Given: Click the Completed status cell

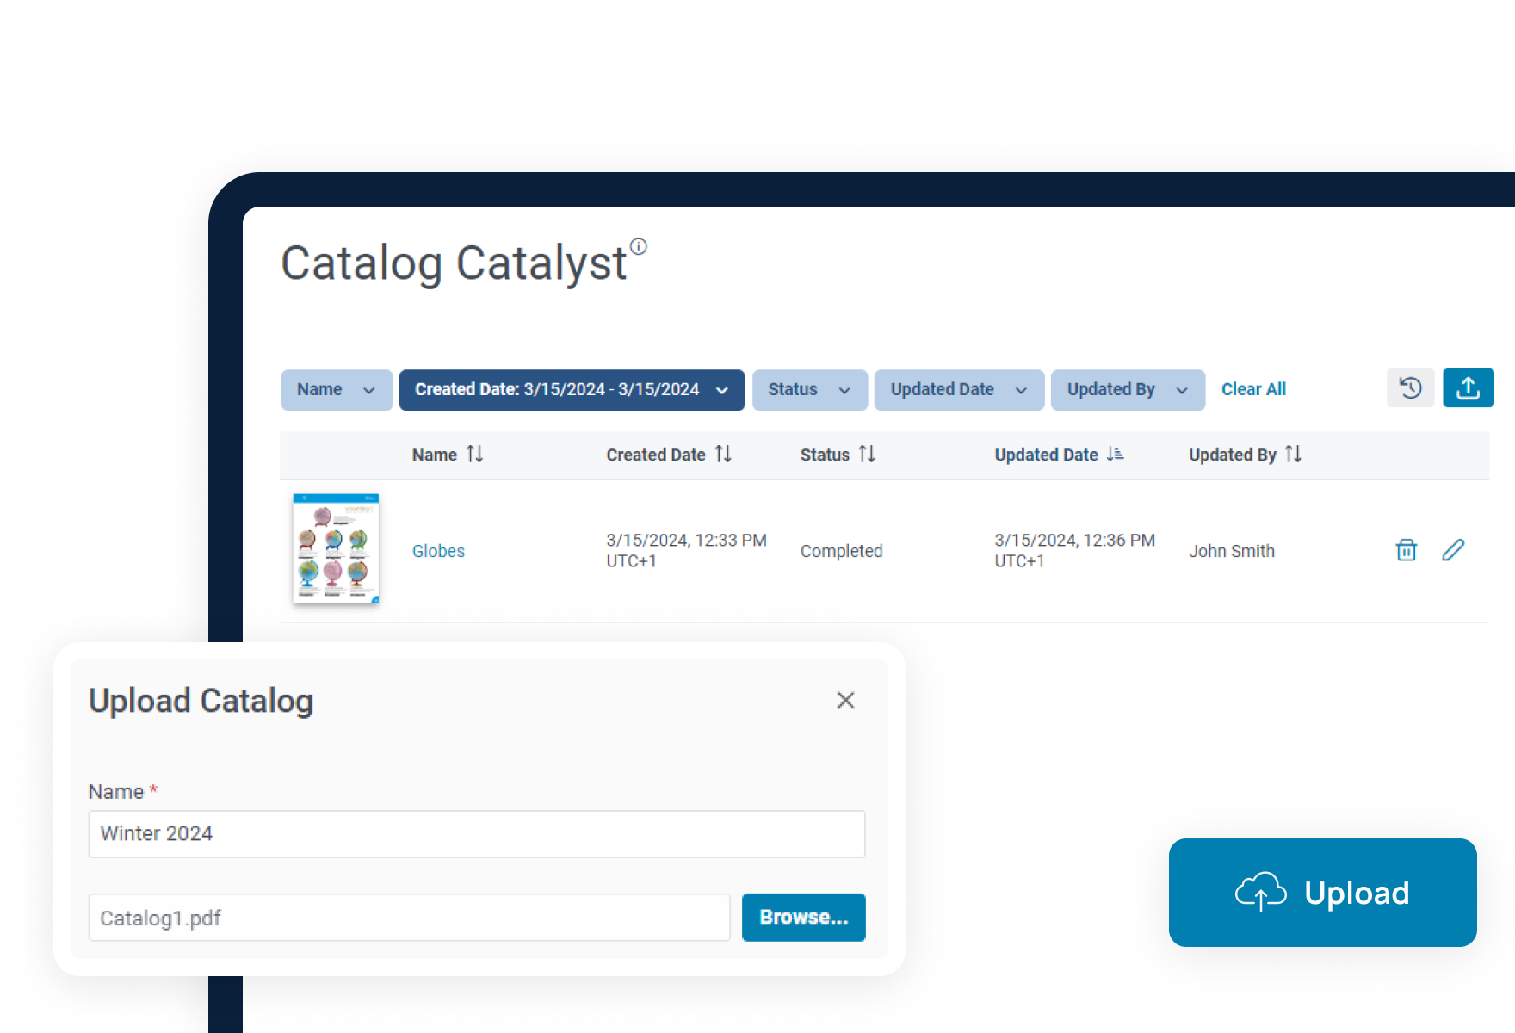Looking at the screenshot, I should pyautogui.click(x=841, y=551).
